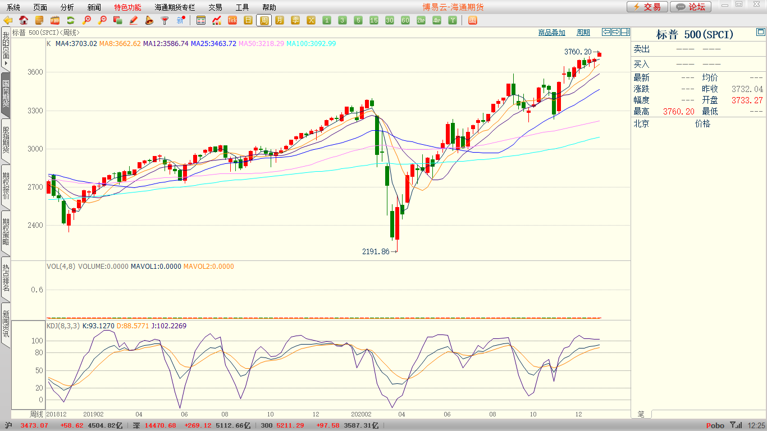Switch to 期权策略 sidebar tab

coord(6,232)
